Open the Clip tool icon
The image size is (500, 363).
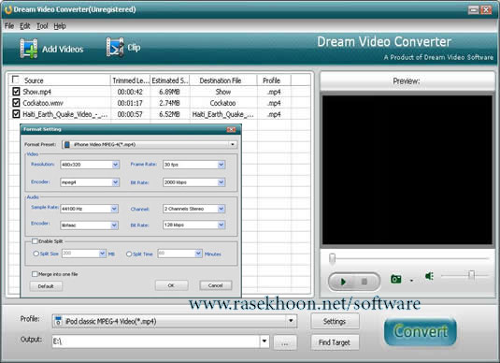[115, 48]
